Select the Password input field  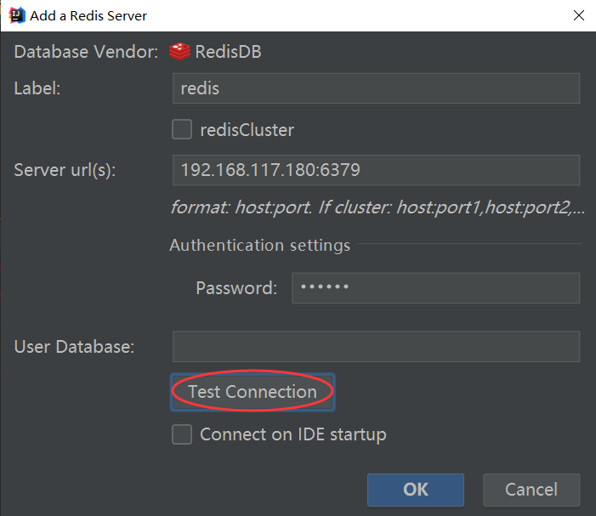(435, 288)
